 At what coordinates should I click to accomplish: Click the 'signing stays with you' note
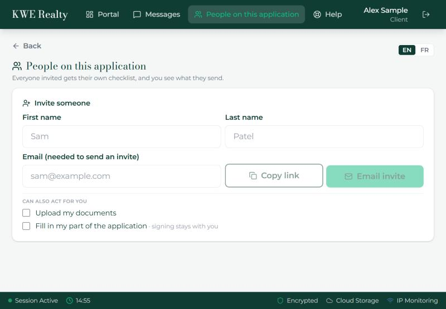coord(185,227)
